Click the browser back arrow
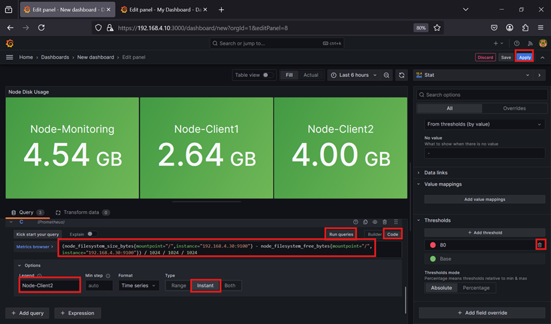Viewport: 551px width, 324px height. (10, 28)
